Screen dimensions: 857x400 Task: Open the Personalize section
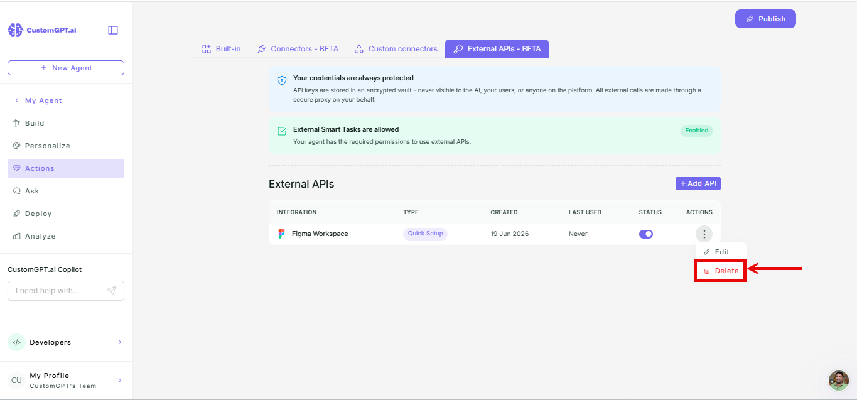(x=66, y=146)
